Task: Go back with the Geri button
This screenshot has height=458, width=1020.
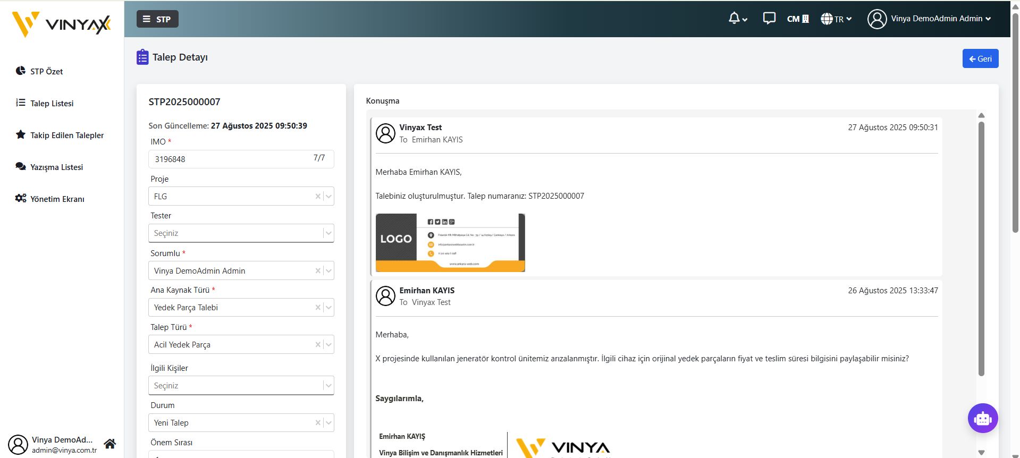Action: pos(980,58)
